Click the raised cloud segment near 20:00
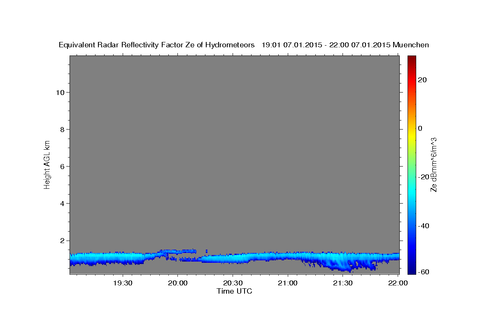494x329 pixels. (x=178, y=251)
